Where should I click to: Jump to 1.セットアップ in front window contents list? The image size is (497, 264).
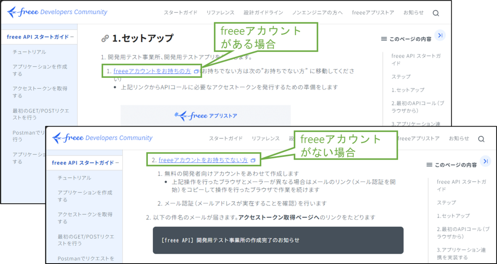(x=454, y=216)
